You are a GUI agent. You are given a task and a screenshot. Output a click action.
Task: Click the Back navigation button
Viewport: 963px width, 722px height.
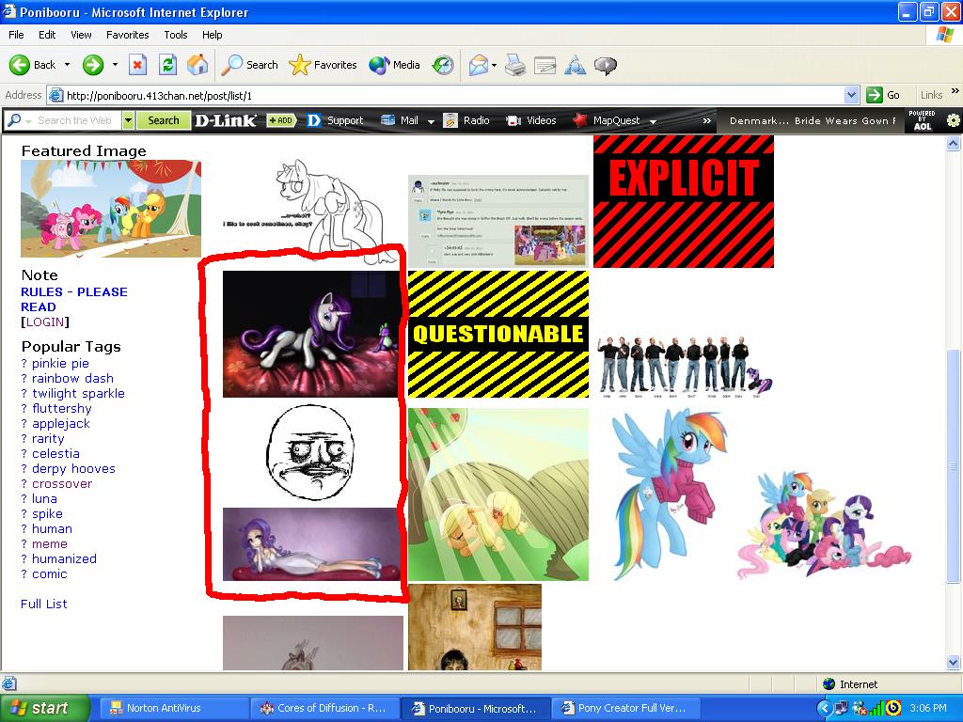32,65
